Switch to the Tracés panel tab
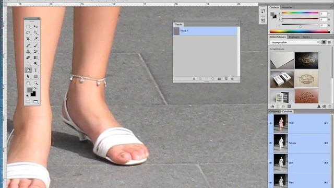This screenshot has width=334, height=188. click(178, 25)
